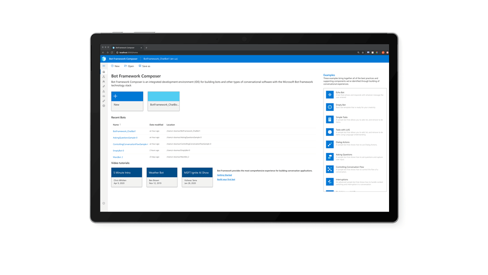Open the settings gear sidebar icon
Viewport: 488px width, 275px height.
[103, 106]
